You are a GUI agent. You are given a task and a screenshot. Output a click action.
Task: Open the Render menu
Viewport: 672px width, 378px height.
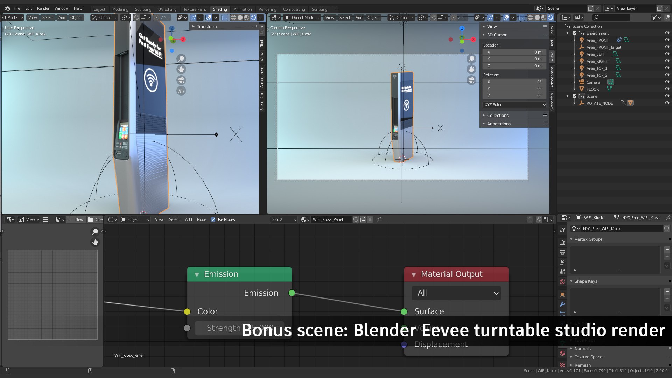pos(43,8)
